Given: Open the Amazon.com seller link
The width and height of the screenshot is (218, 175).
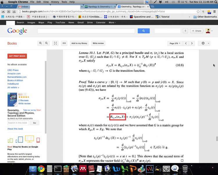Looking at the screenshot, I should tap(14, 73).
